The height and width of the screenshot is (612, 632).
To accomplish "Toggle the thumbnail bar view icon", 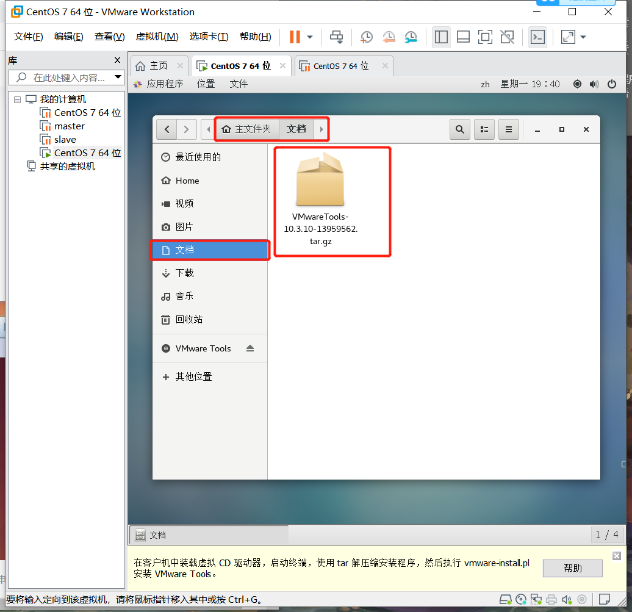I will (x=463, y=37).
